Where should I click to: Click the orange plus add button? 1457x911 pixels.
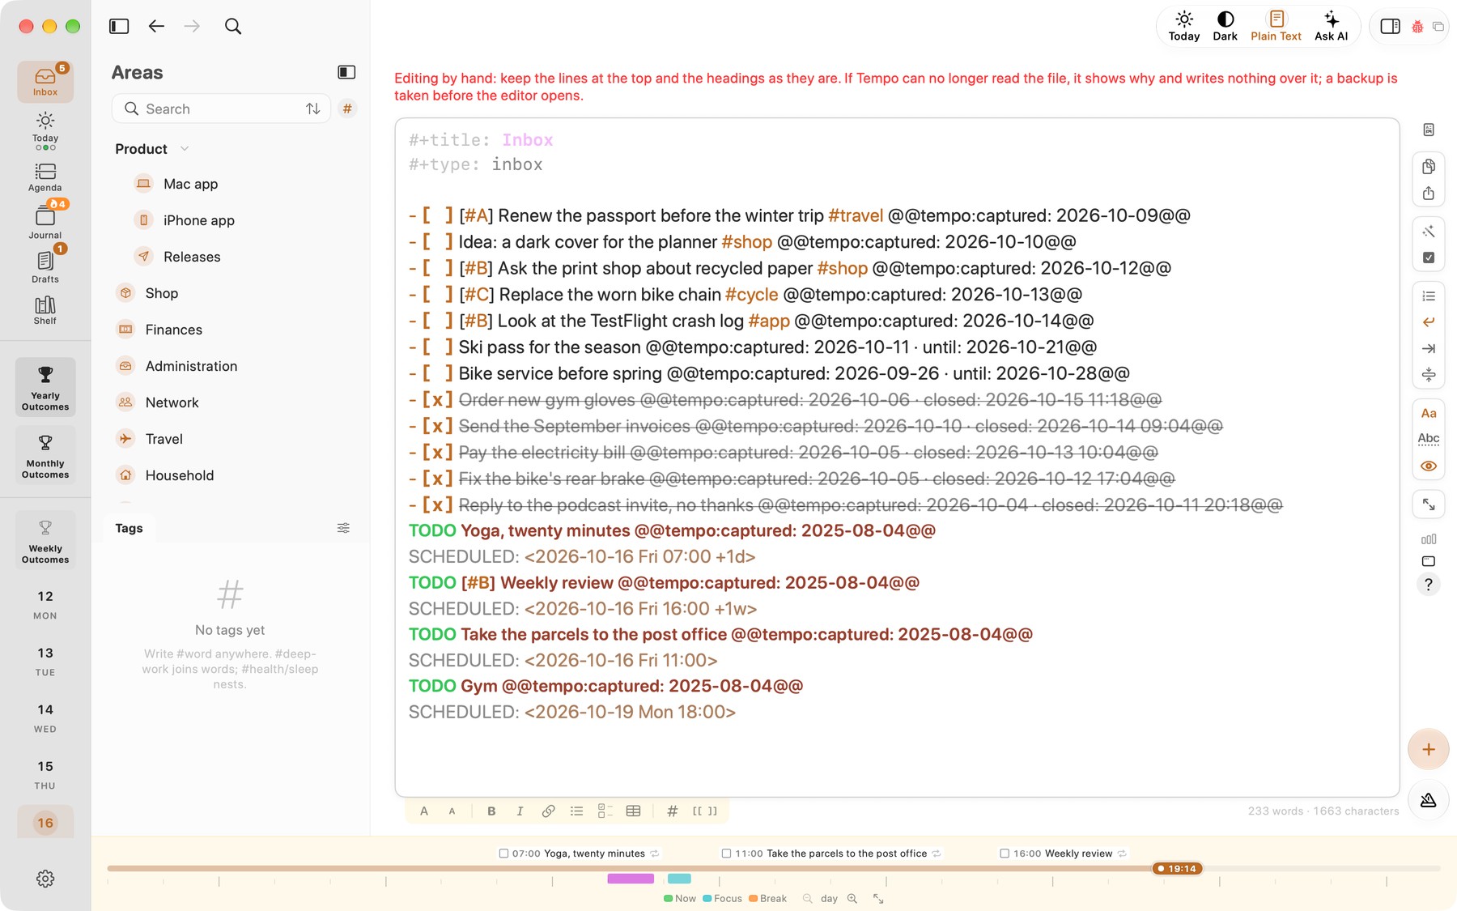1429,749
